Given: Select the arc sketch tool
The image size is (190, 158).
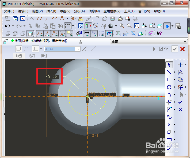Looking at the screenshot, I should [169, 95].
